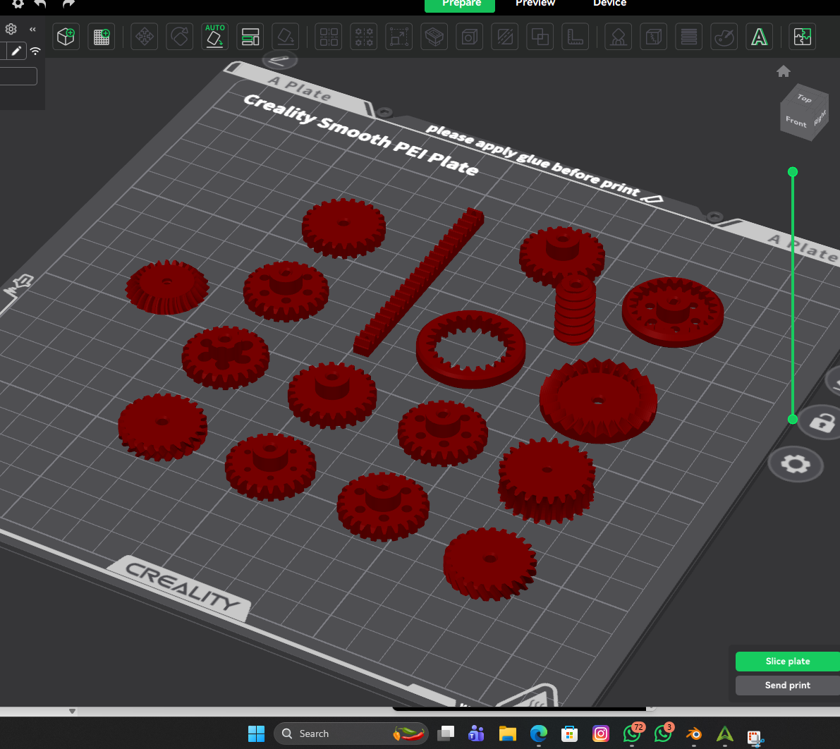Switch to the Preview tab

coord(535,4)
